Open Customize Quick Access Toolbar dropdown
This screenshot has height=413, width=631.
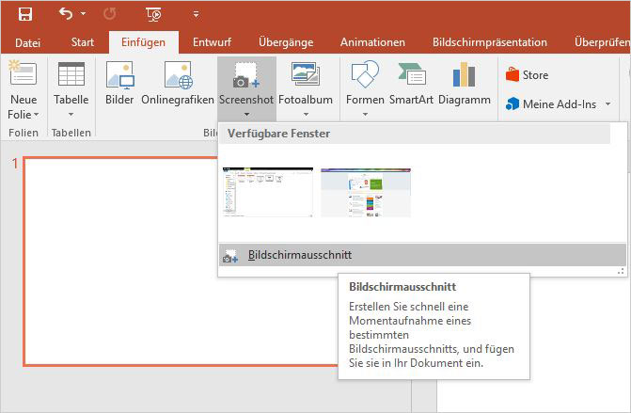[196, 14]
